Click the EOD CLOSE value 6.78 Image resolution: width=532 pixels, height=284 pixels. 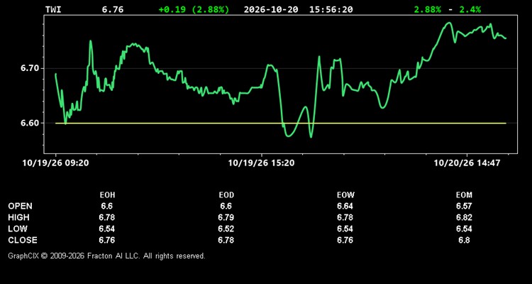tap(226, 240)
